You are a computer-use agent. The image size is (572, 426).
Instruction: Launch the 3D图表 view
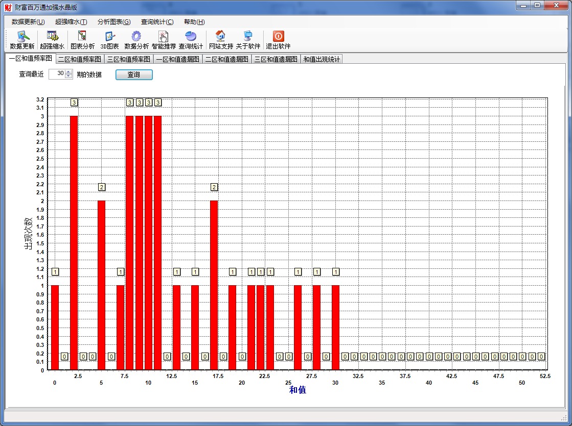pos(109,36)
